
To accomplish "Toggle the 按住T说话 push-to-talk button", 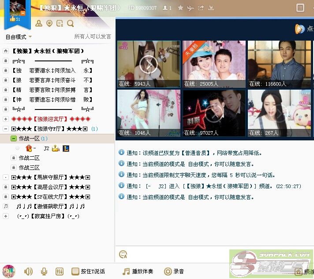I will (x=88, y=271).
